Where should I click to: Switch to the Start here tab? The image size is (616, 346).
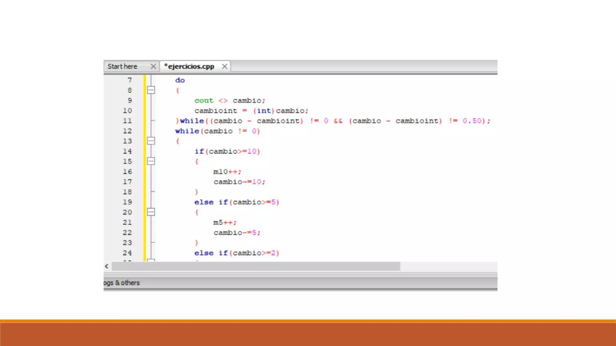[122, 66]
